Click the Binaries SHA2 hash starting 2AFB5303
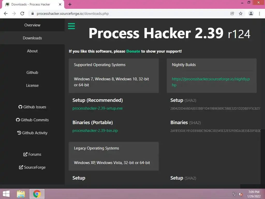Image resolution: width=265 pixels, height=199 pixels. [x=215, y=131]
